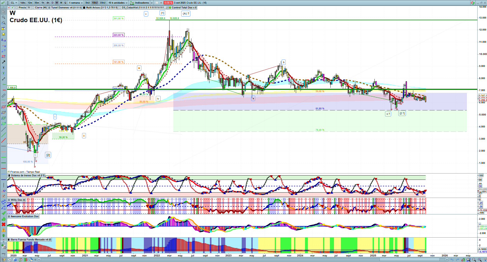Viewport: 487px width, 262px height.
Task: Select the magnifier zoom tool
Action: click(x=4, y=17)
